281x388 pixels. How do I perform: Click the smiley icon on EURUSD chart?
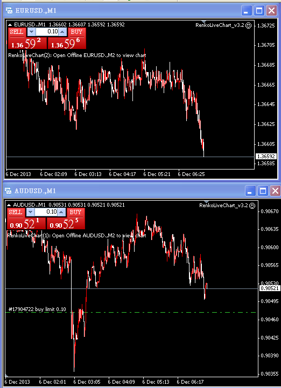click(x=248, y=25)
